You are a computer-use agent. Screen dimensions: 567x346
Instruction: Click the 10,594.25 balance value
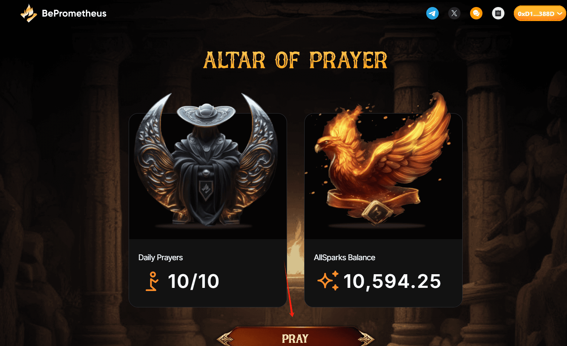[x=392, y=281]
